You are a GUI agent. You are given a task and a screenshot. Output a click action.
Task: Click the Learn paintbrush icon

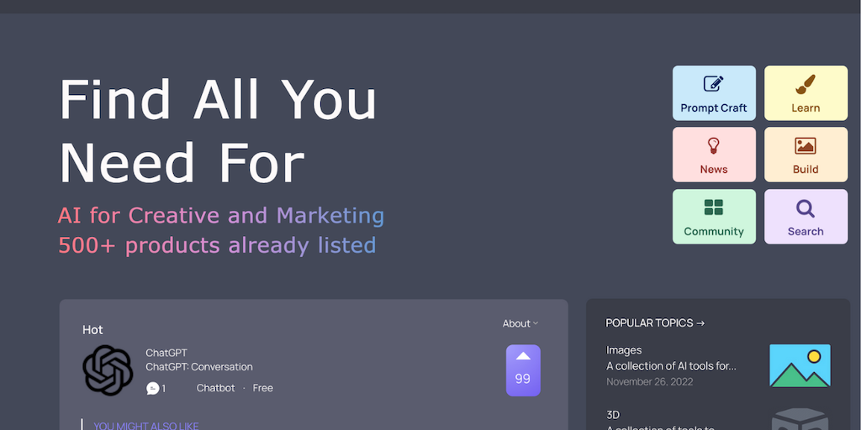coord(806,84)
